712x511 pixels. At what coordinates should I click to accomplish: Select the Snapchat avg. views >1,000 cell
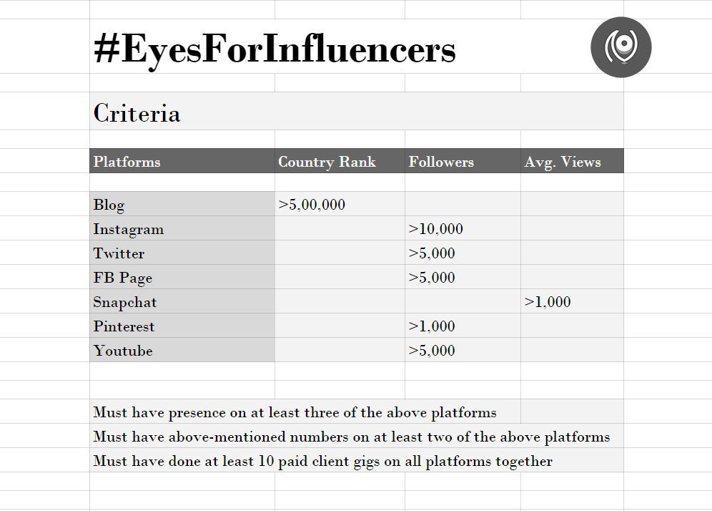coord(572,301)
